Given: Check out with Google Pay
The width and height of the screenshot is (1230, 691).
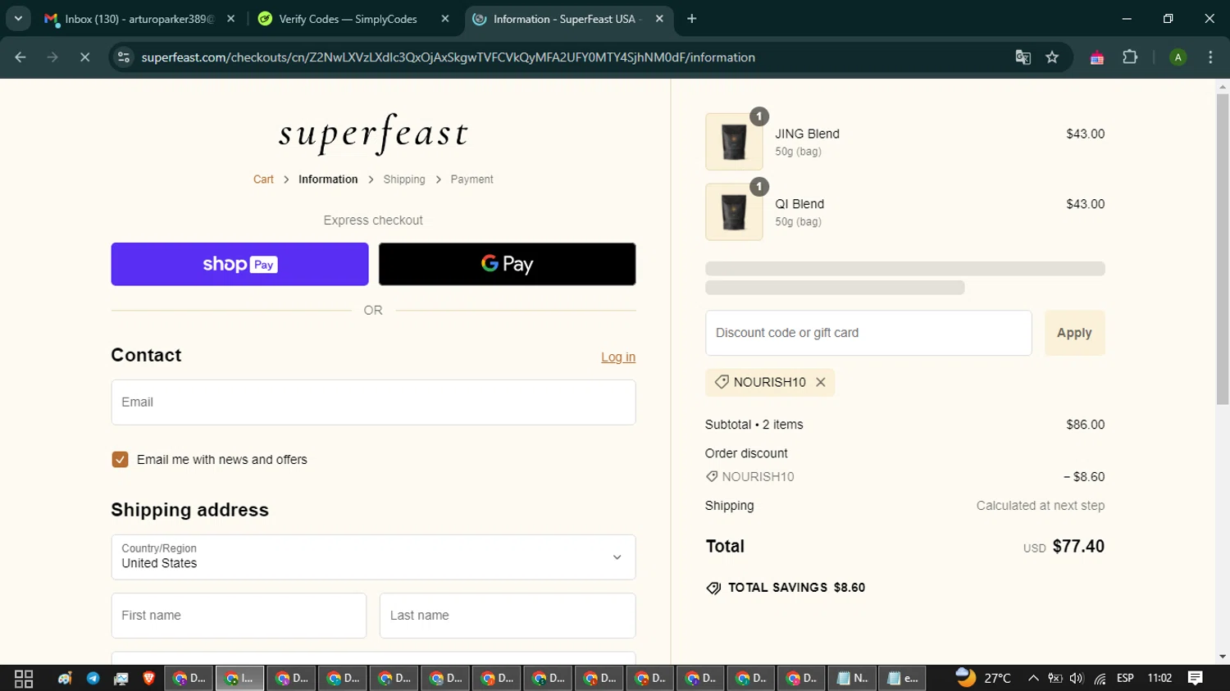Looking at the screenshot, I should click(x=507, y=264).
